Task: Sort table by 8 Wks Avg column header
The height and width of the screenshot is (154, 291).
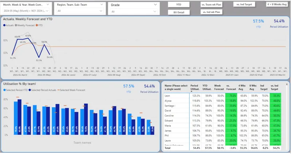Action: pos(253,87)
